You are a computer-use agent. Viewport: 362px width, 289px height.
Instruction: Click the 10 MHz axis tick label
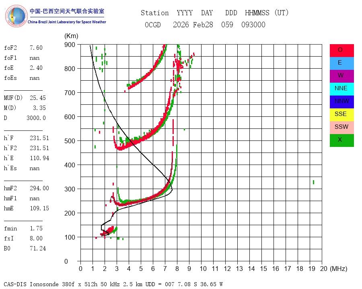(203, 269)
